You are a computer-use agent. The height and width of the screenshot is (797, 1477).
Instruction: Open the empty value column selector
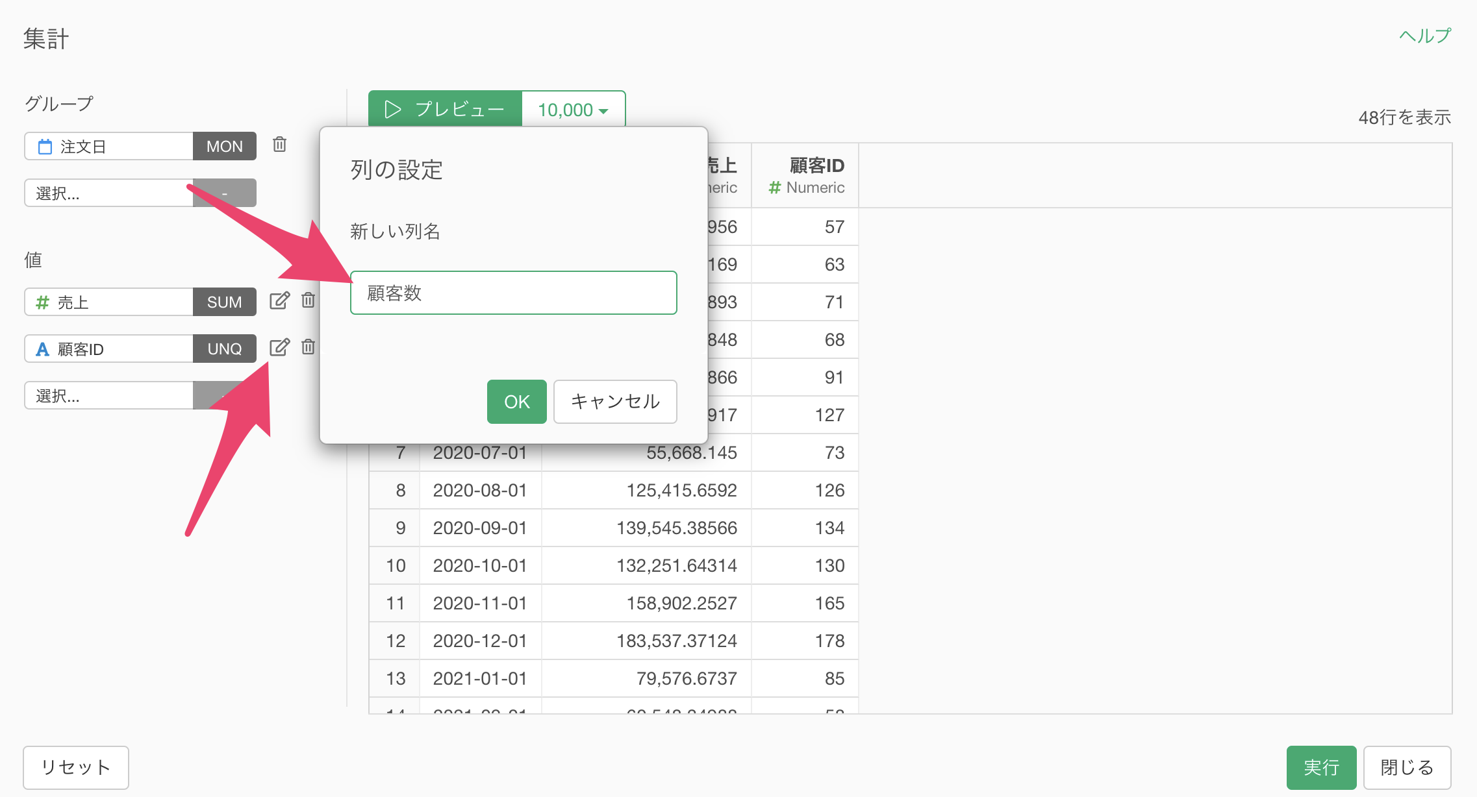coord(108,395)
